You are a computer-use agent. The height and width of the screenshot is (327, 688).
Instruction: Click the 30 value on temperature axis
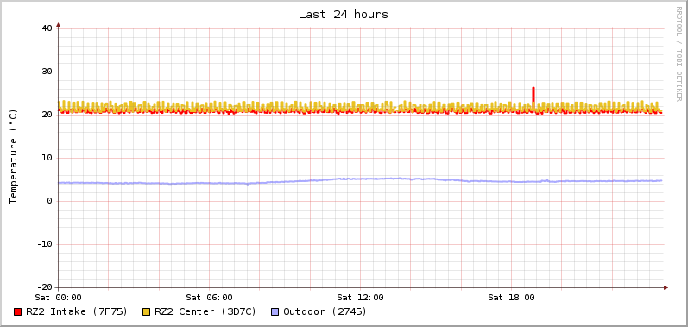click(47, 72)
